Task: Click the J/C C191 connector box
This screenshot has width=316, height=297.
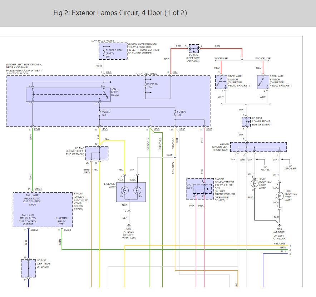Action: point(246,122)
